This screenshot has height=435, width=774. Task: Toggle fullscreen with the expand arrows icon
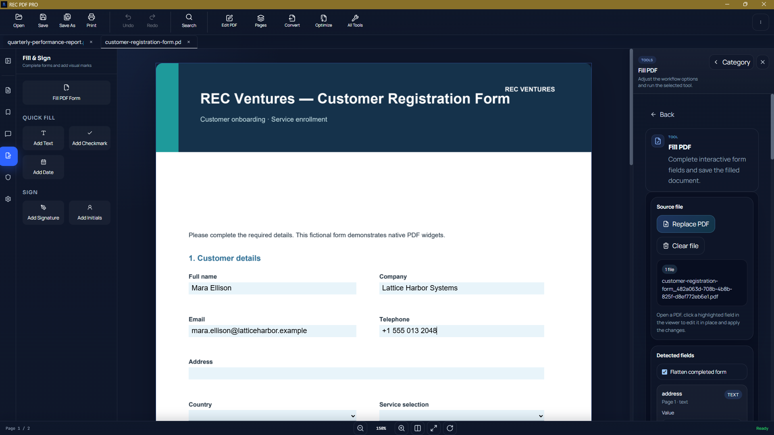pos(434,428)
